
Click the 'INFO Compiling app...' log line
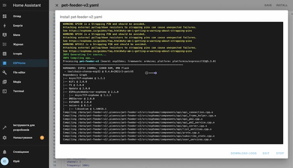(78, 58)
